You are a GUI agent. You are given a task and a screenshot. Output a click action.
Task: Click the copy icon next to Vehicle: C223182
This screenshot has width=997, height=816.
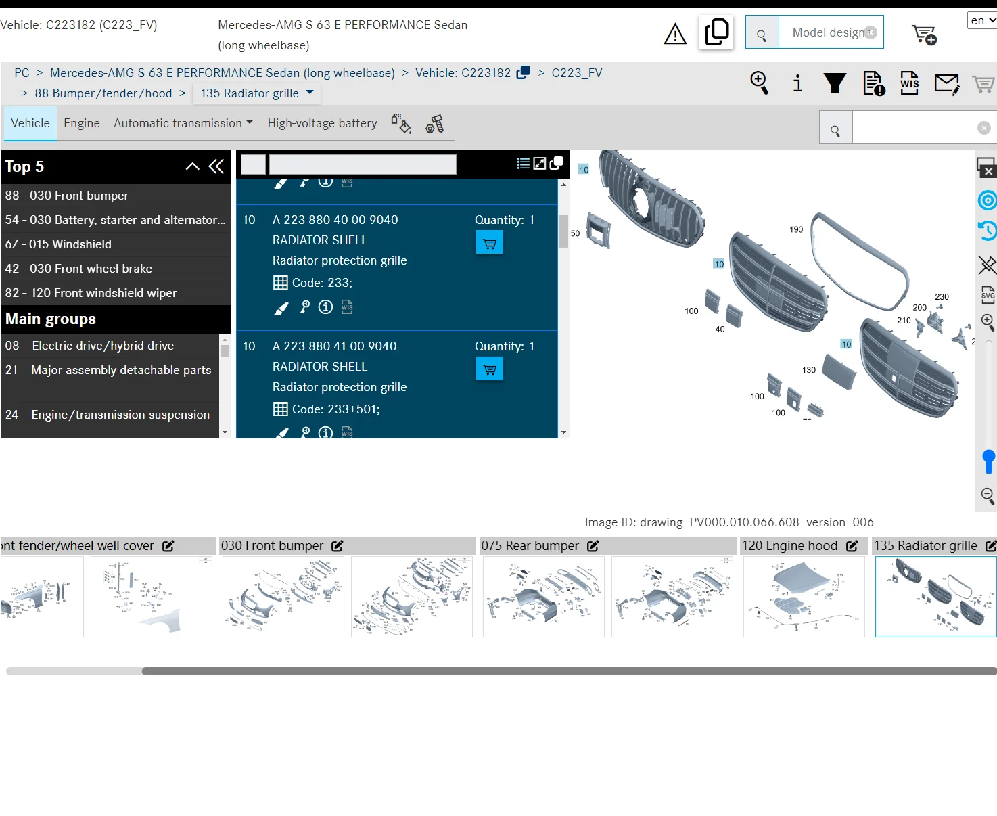pyautogui.click(x=523, y=73)
